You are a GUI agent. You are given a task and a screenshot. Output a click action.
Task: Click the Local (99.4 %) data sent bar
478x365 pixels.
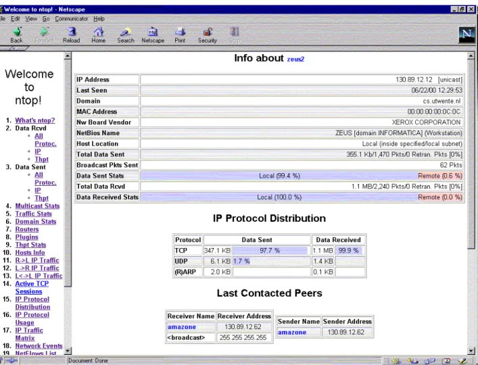click(279, 176)
